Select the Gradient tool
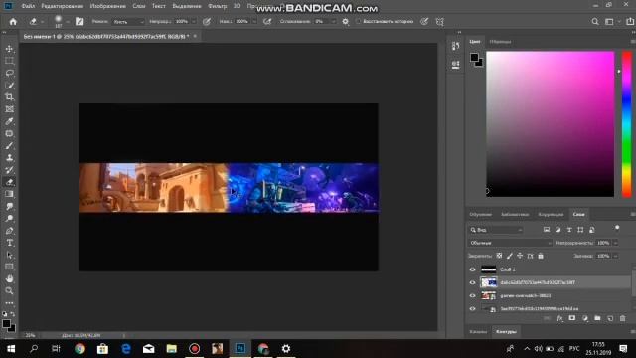Image resolution: width=636 pixels, height=358 pixels. pos(9,194)
